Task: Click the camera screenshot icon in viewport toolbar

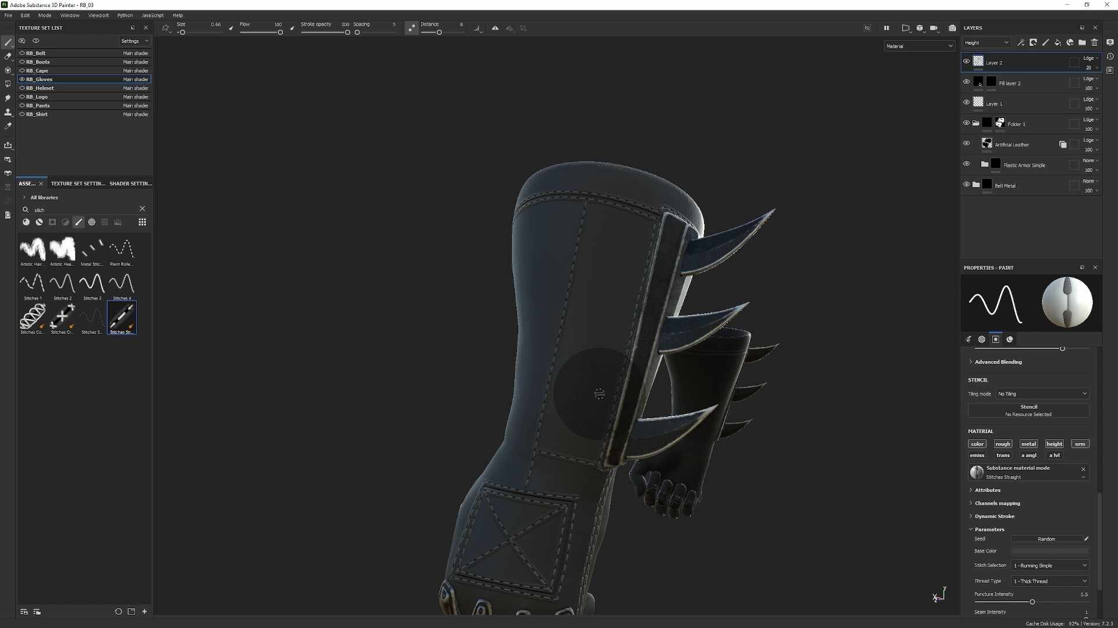Action: pos(952,28)
